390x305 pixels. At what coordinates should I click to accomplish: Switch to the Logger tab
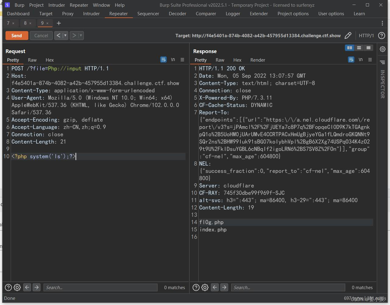[233, 14]
